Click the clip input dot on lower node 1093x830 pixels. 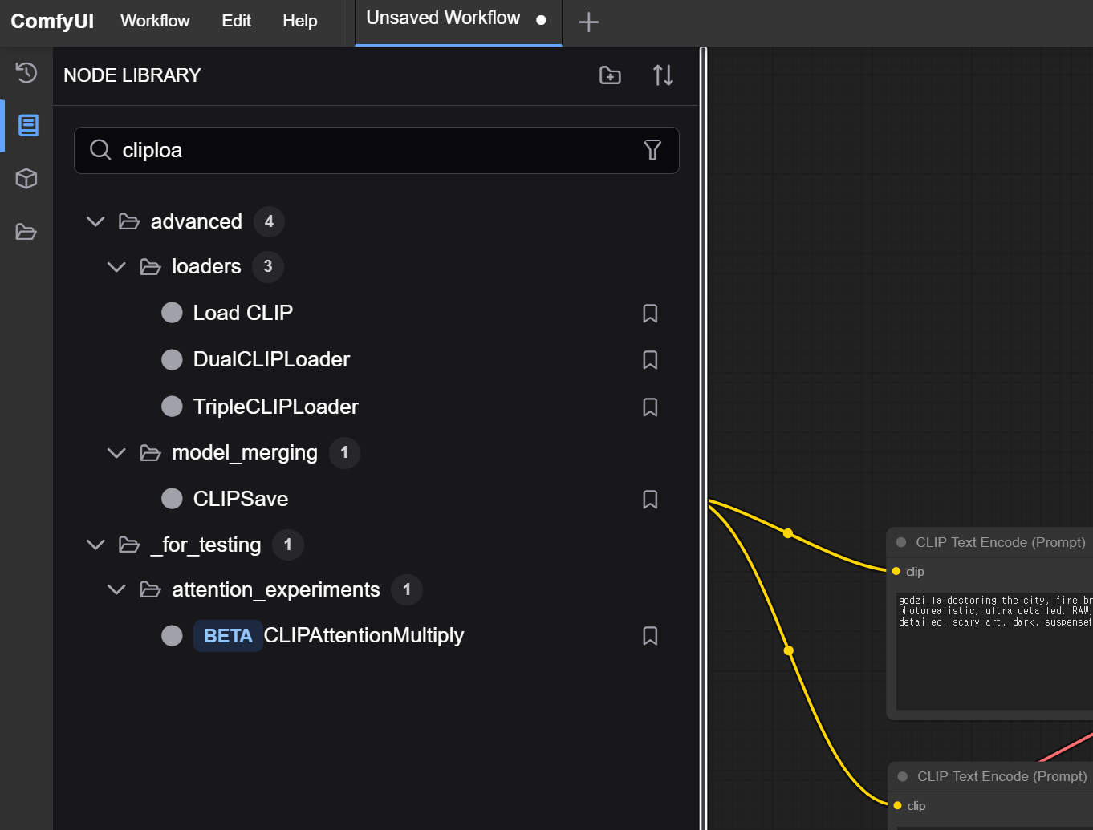click(898, 805)
